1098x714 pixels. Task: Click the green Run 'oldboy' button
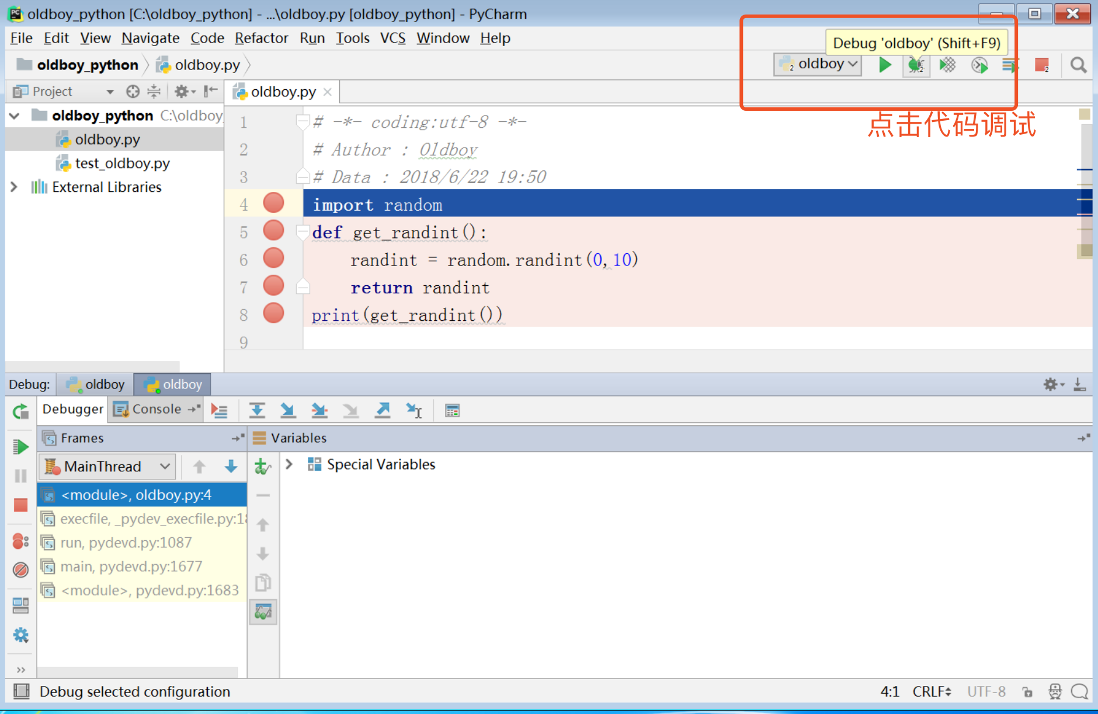coord(885,65)
